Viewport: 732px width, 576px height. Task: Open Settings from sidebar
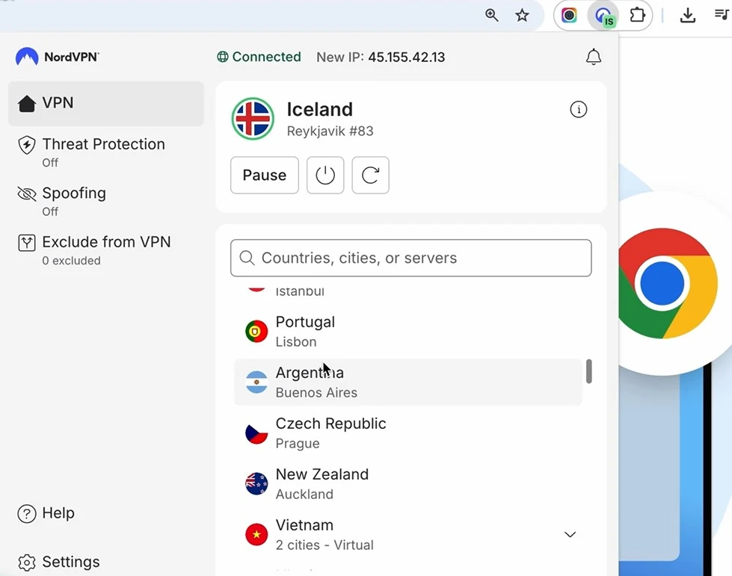click(59, 562)
